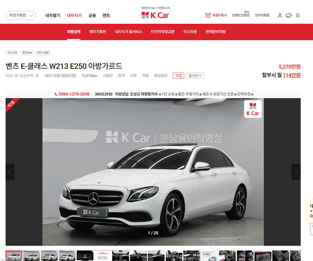Click the 짧은km tag
This screenshot has width=313, height=261.
tap(27, 52)
